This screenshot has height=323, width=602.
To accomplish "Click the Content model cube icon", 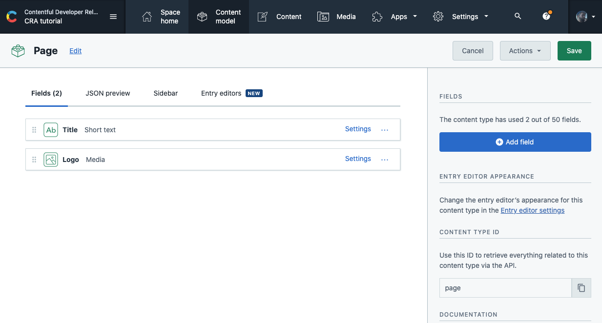I will click(202, 16).
